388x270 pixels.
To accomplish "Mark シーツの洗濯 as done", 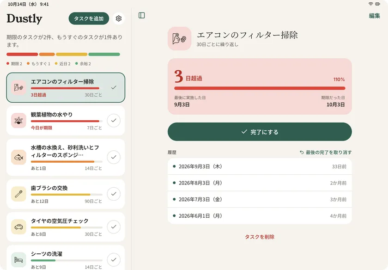I will (x=114, y=260).
